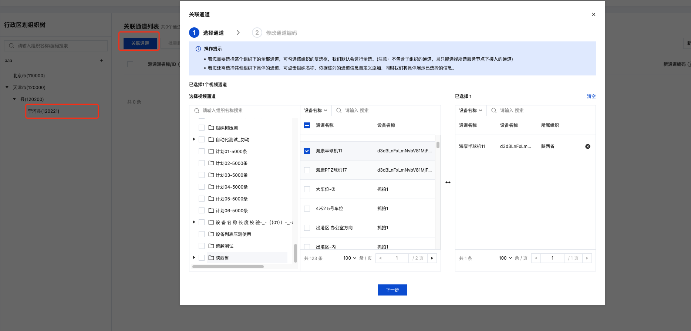This screenshot has width=691, height=331.
Task: Click the background organization search field
Action: tap(56, 46)
